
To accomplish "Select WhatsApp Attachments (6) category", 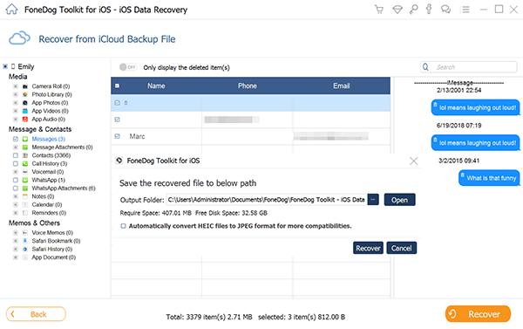I will [x=64, y=188].
